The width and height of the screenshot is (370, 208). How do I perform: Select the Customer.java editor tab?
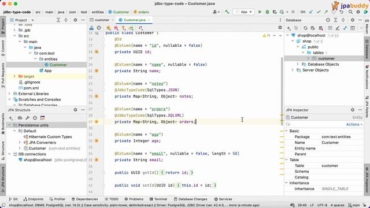point(134,20)
